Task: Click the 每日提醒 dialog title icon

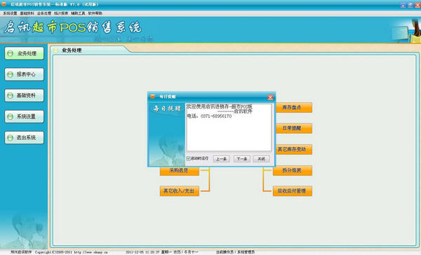Action: [x=152, y=97]
